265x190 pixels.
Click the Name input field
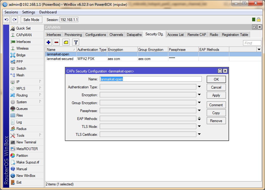151,79
